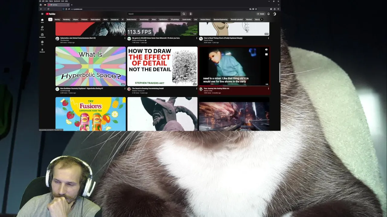Screen dimensions: 387x217
Task: Open options for My game is faster than Minecraft video
Action: point(197,38)
